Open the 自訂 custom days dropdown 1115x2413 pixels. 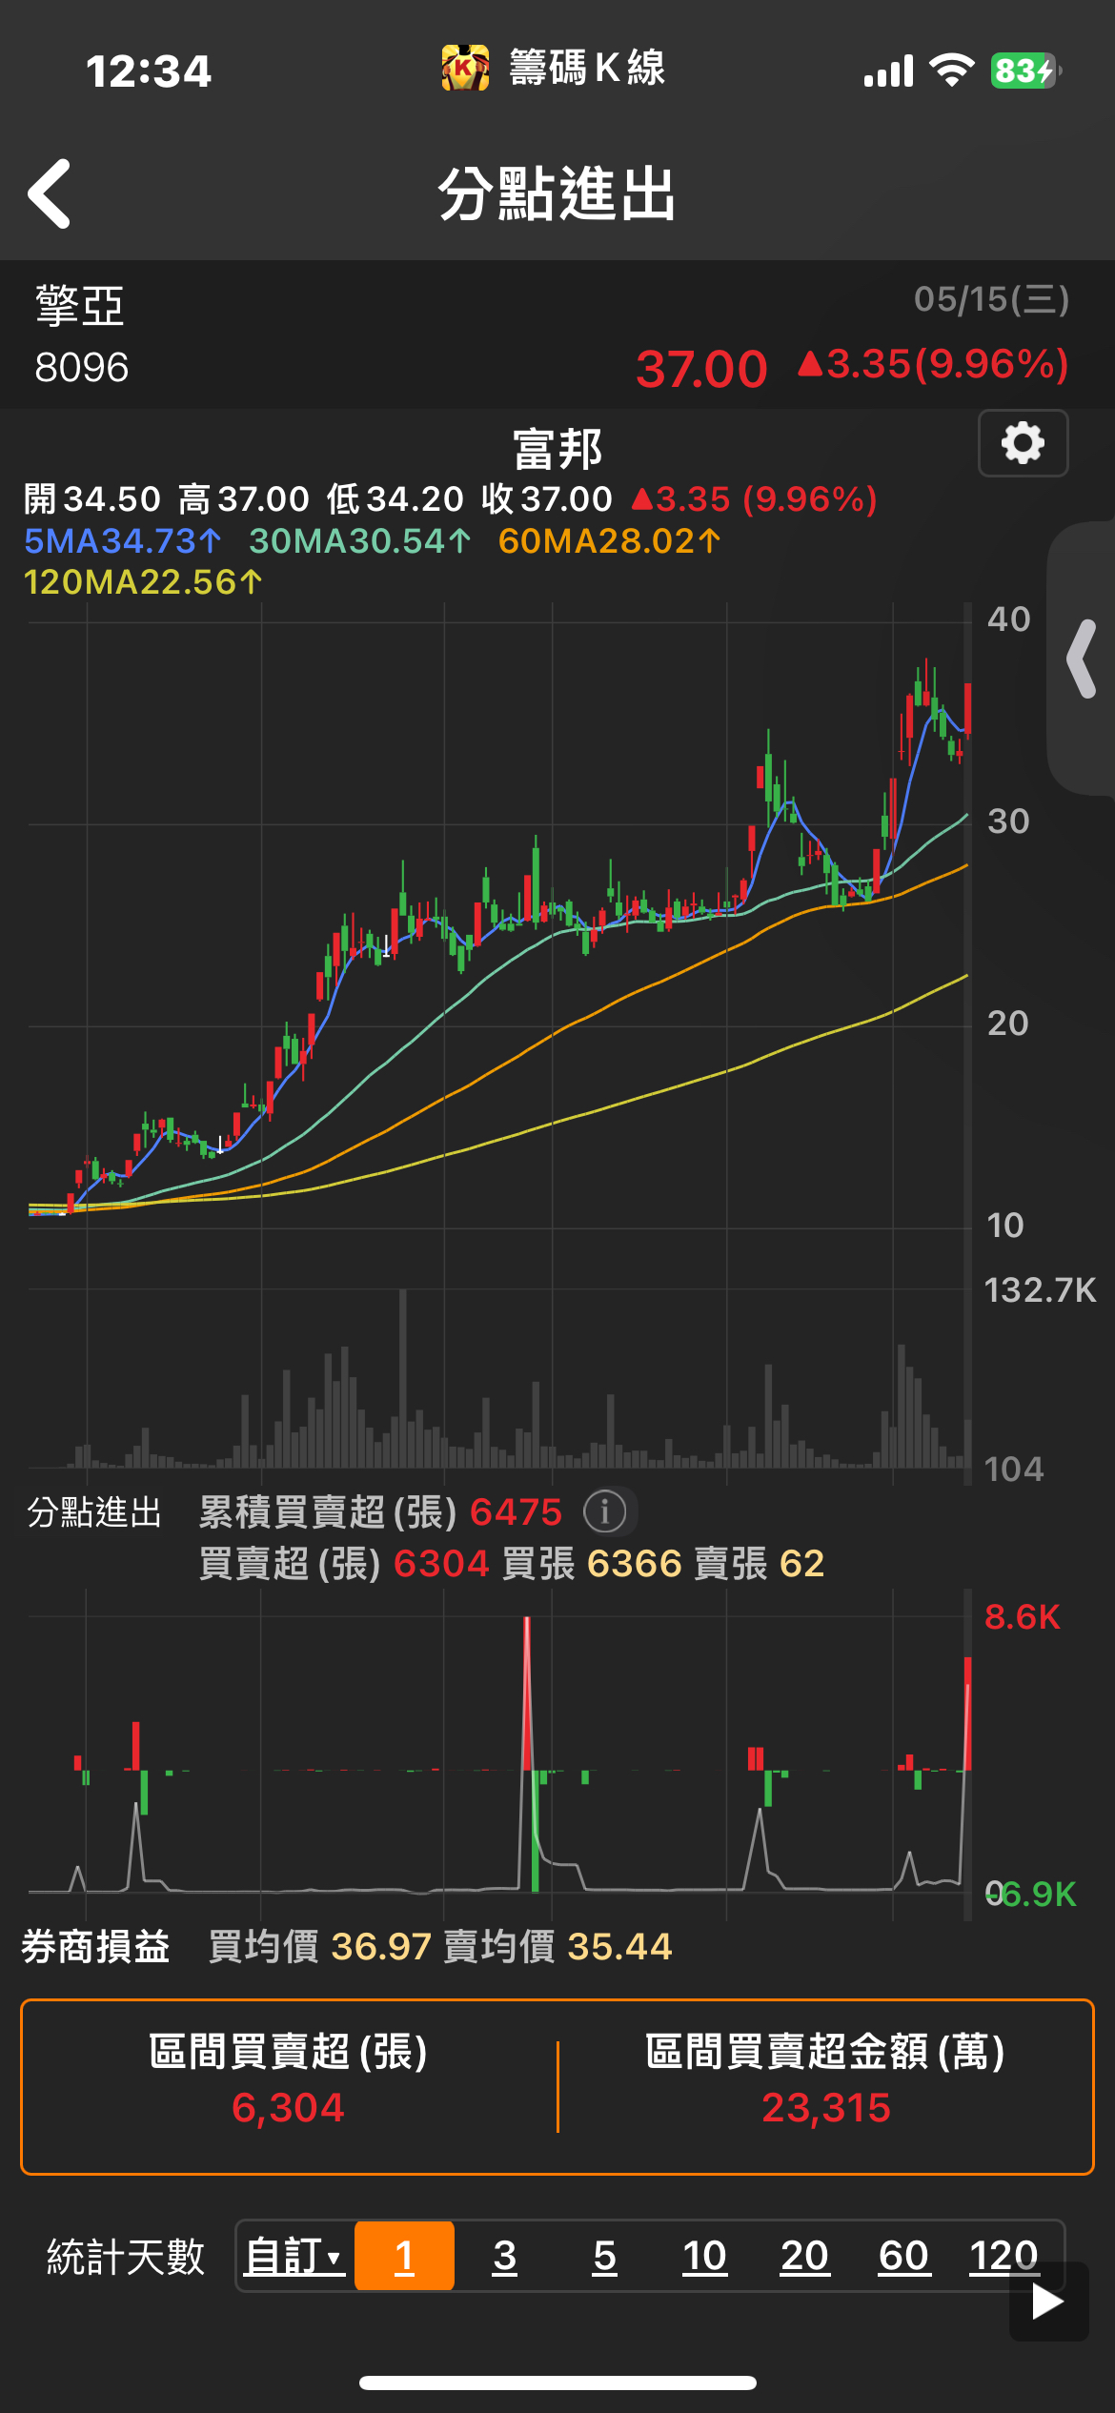coord(294,2257)
